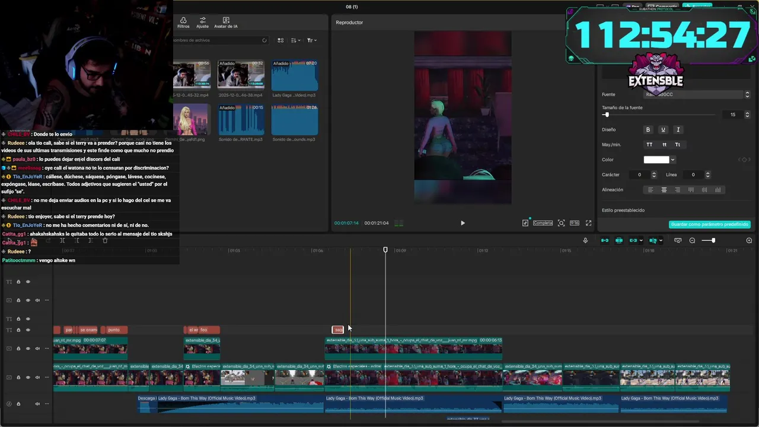
Task: Open more options for main video track
Action: click(47, 377)
